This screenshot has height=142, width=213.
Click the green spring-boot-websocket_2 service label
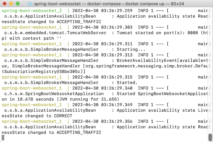(32, 11)
